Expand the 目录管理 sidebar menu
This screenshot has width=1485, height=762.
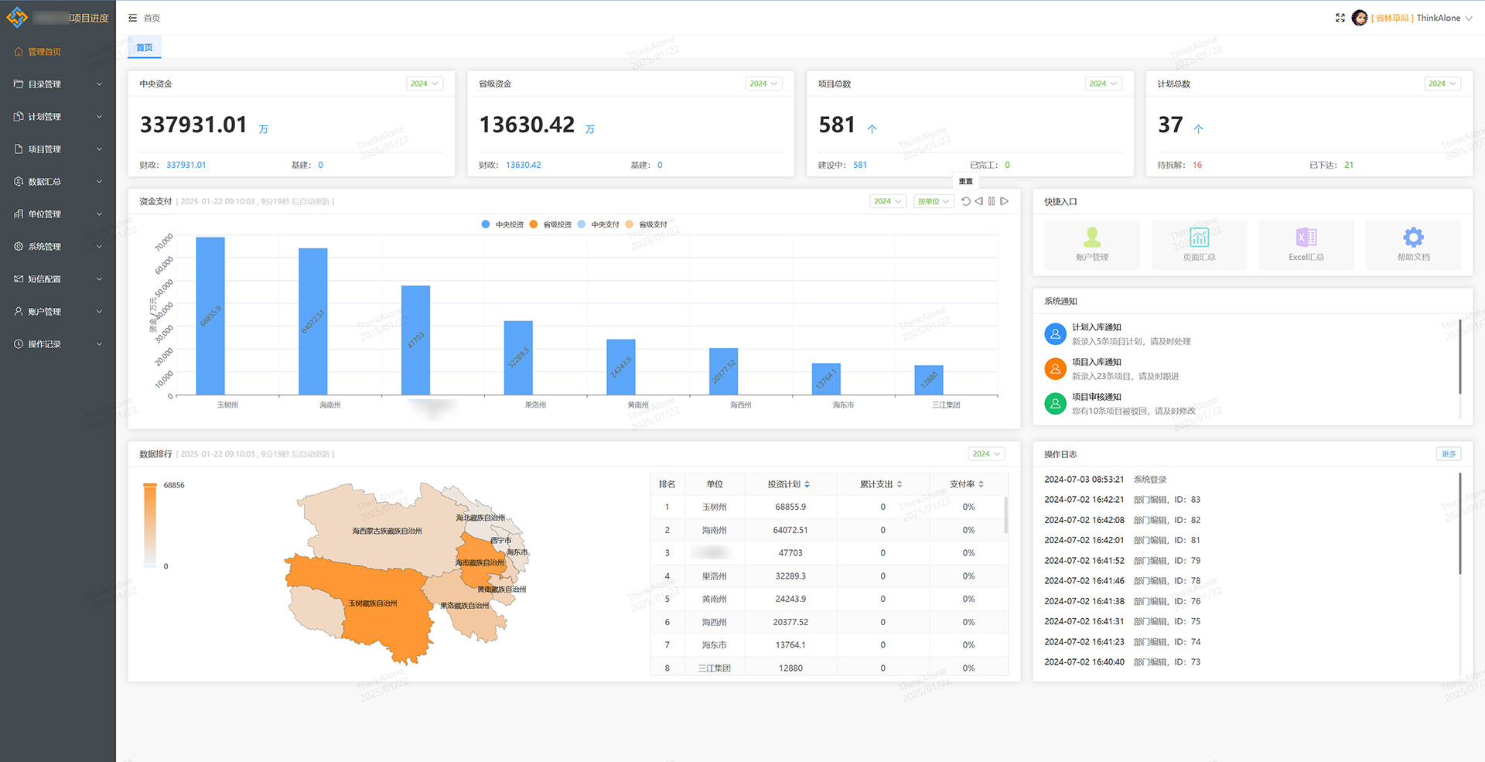(x=58, y=84)
